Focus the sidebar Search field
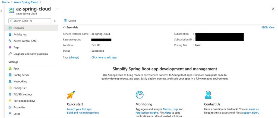Image resolution: width=278 pixels, height=118 pixels. pyautogui.click(x=30, y=21)
